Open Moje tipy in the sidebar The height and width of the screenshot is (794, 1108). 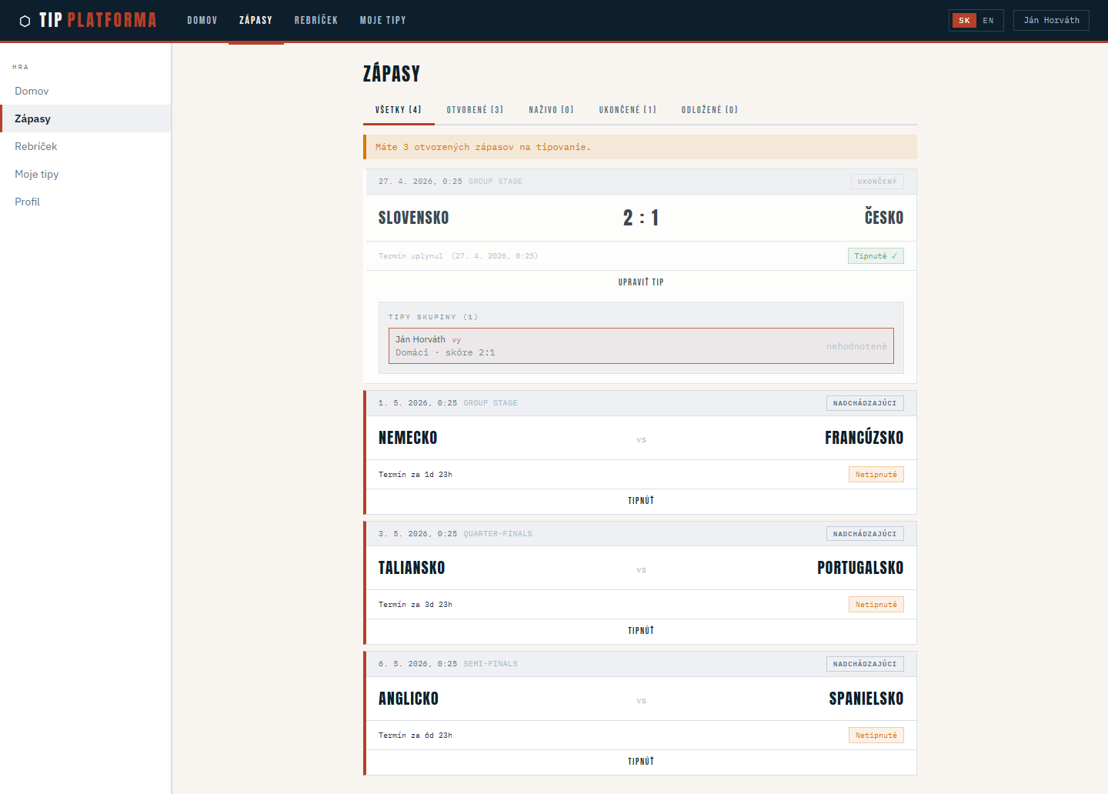click(x=37, y=174)
